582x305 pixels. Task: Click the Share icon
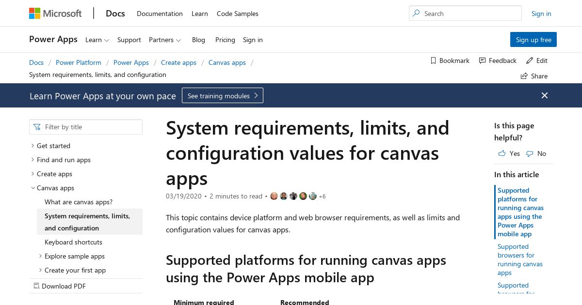[x=524, y=76]
